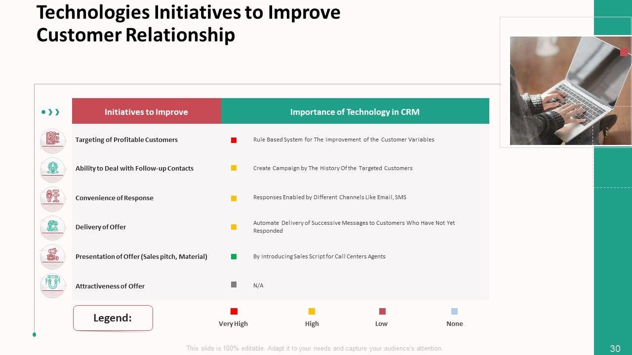Click the Initiatives to Improve column header
This screenshot has width=632, height=355.
pos(147,111)
